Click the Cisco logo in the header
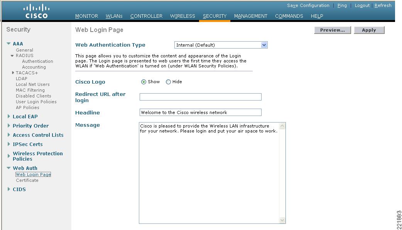This screenshot has width=402, height=230. (36, 11)
